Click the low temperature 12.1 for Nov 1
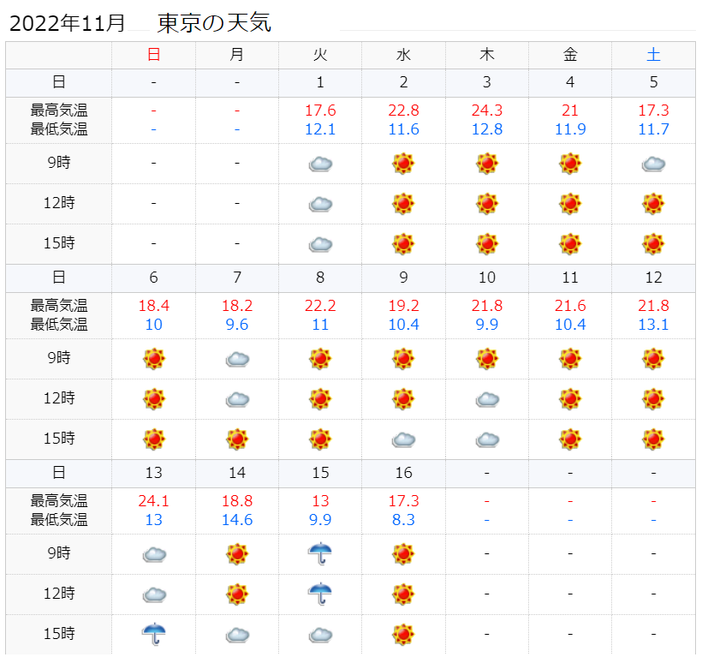Viewport: 702px width, 669px height. [x=320, y=129]
